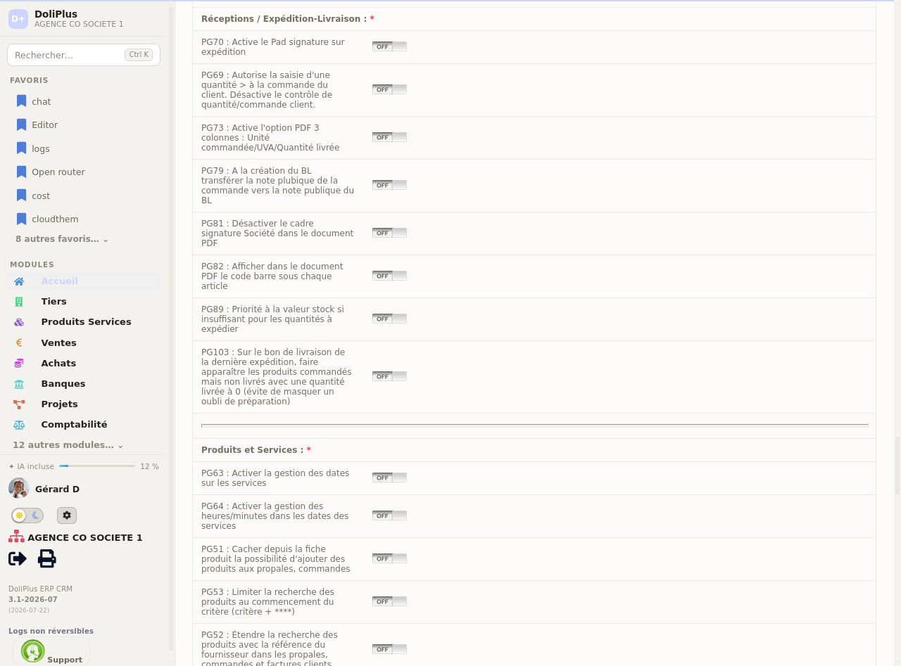Click the cloudthem bookmark icon

(x=21, y=219)
